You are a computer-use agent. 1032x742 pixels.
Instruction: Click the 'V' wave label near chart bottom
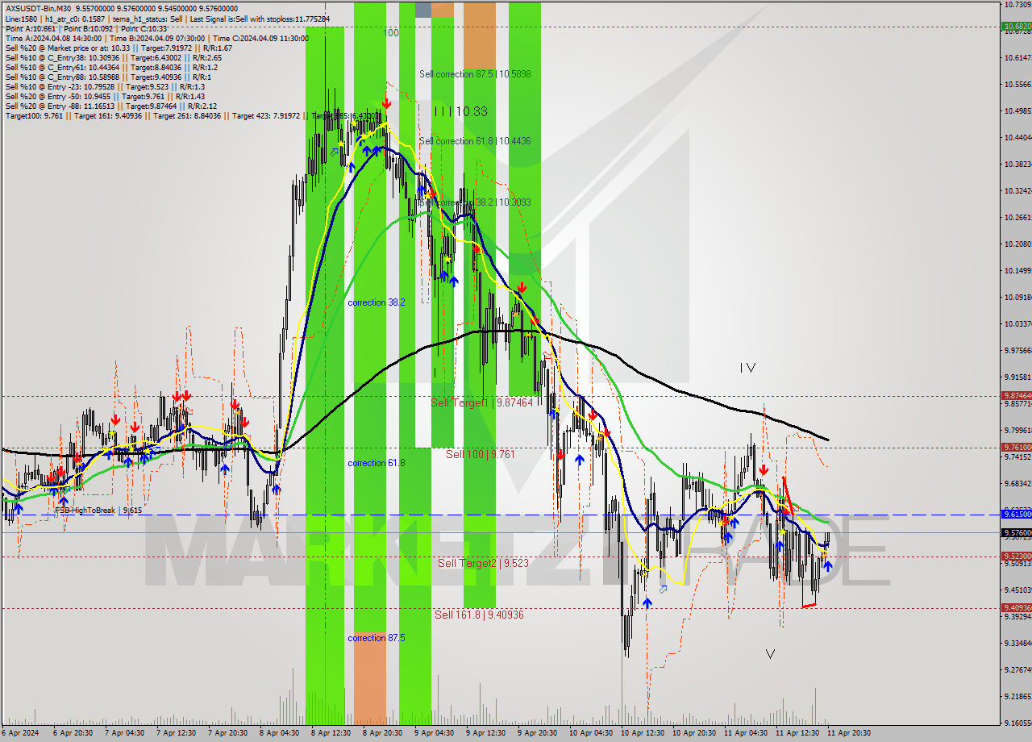771,654
